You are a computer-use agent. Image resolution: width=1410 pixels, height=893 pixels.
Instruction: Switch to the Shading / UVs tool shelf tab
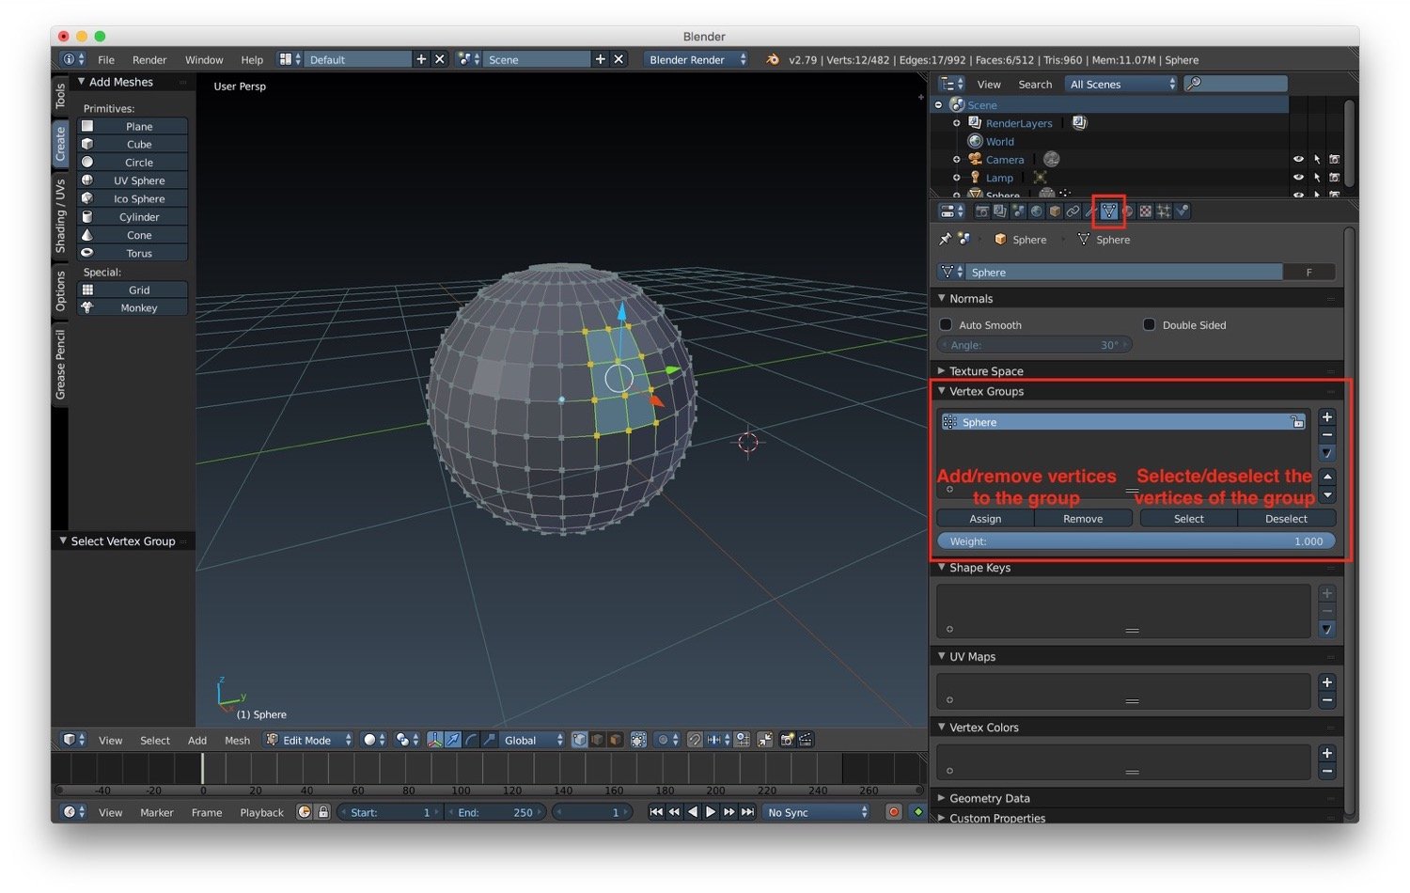click(x=60, y=215)
